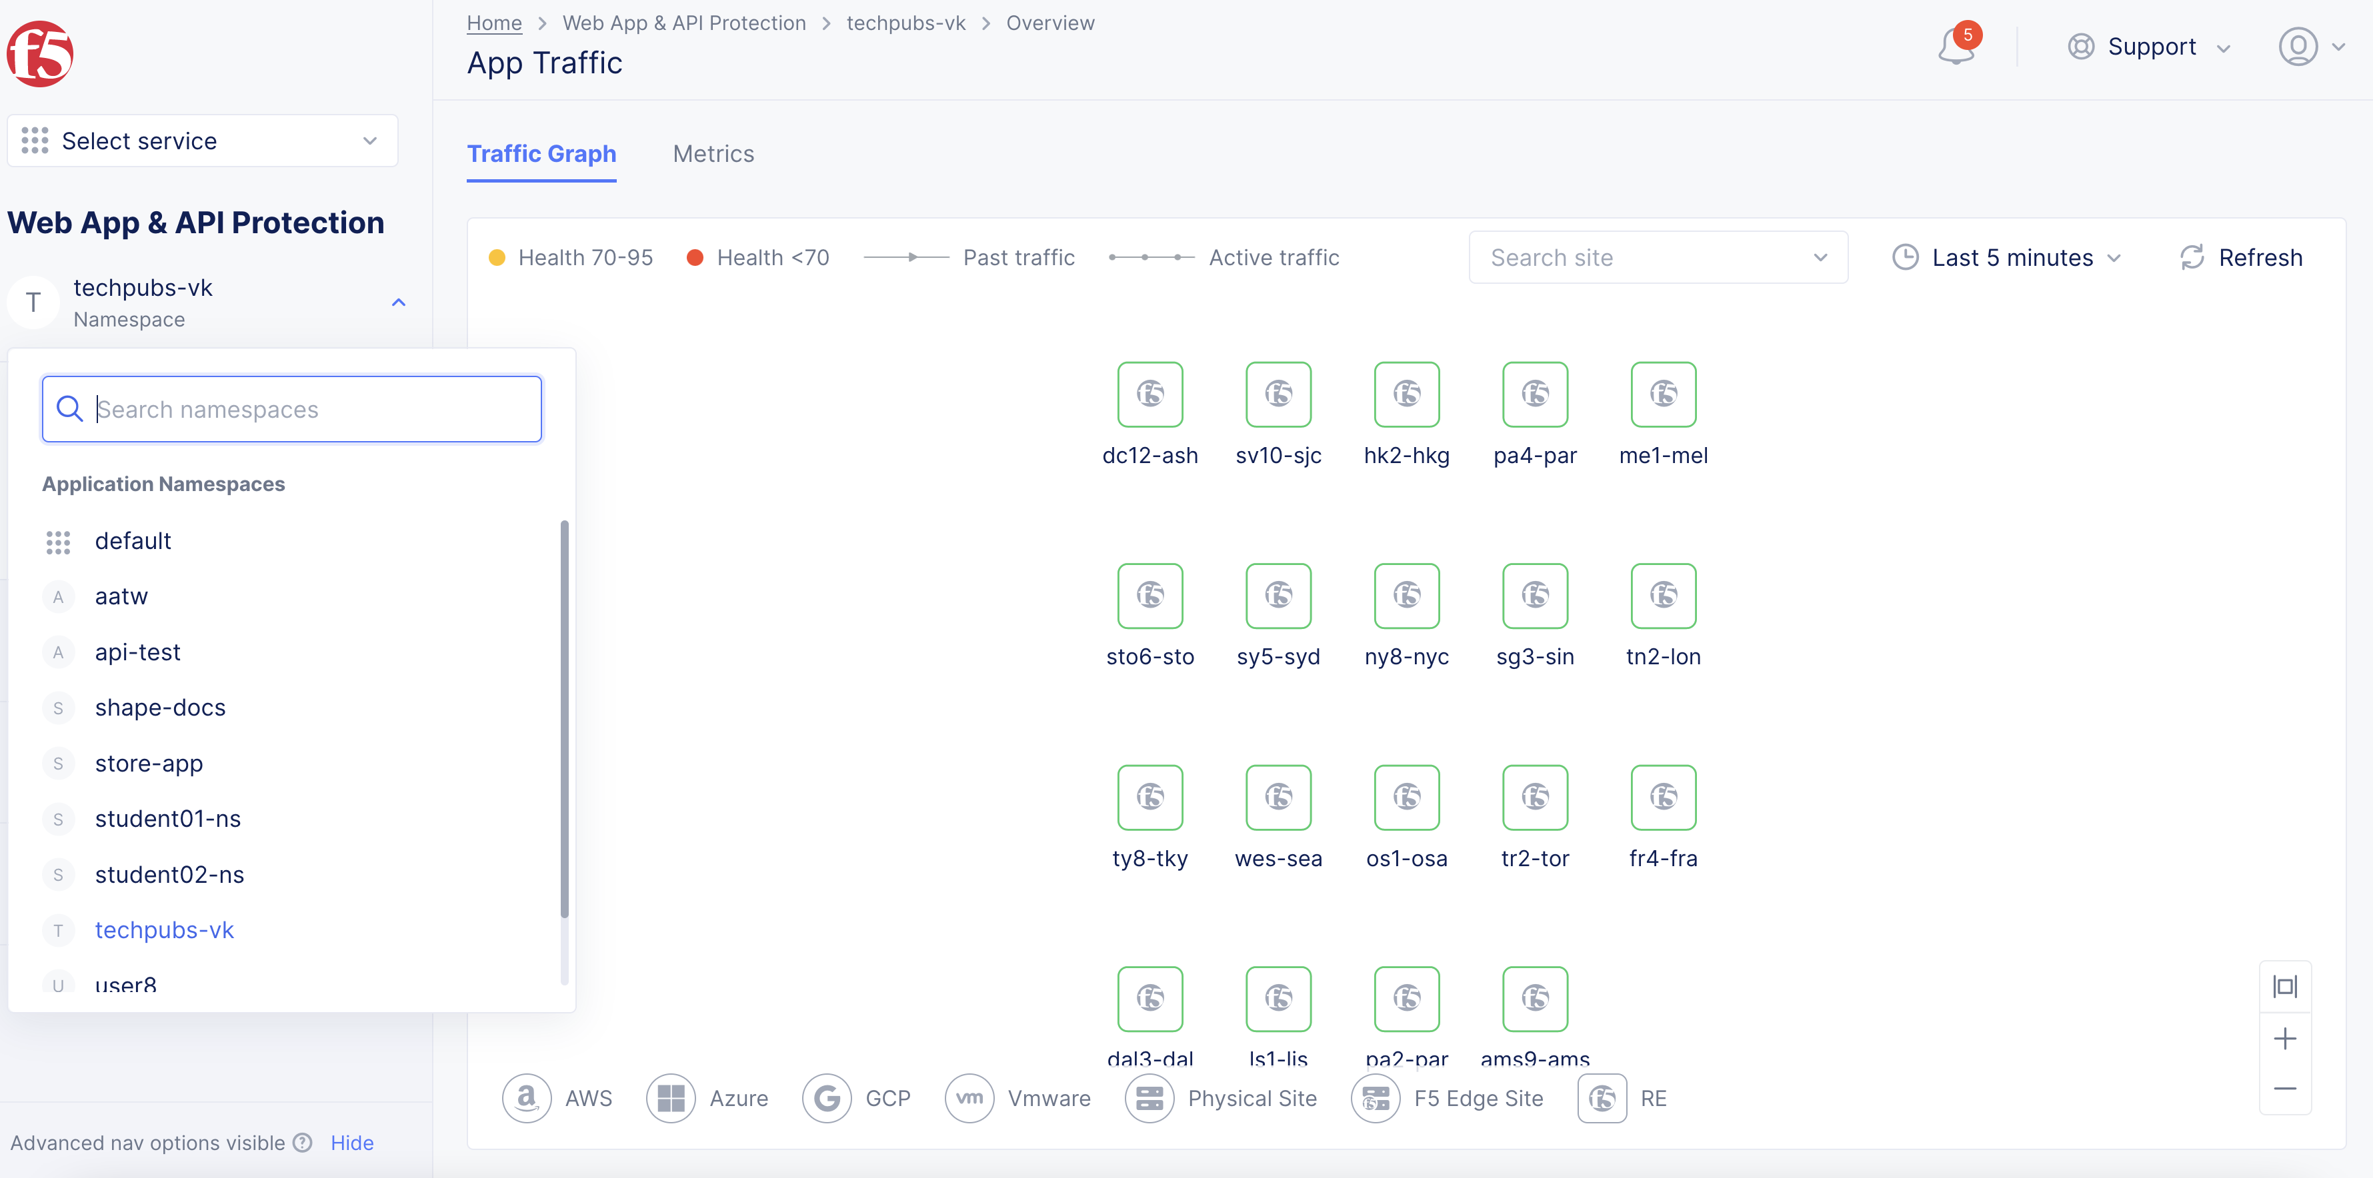Collapse the techpubs-vk namespace selector
2373x1178 pixels.
[398, 302]
